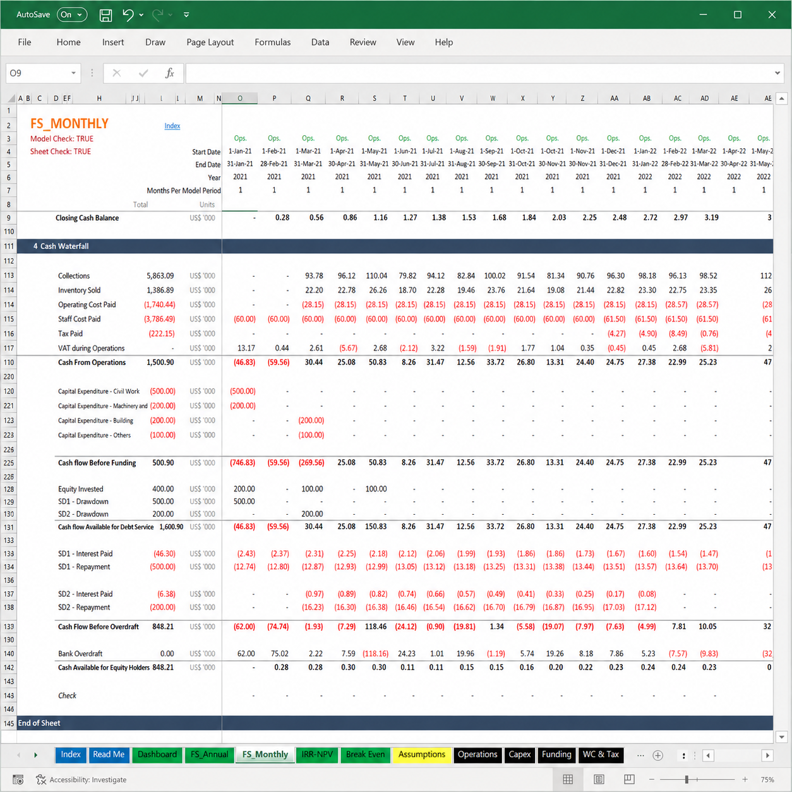Open the File menu
The image size is (792, 792).
pyautogui.click(x=25, y=42)
